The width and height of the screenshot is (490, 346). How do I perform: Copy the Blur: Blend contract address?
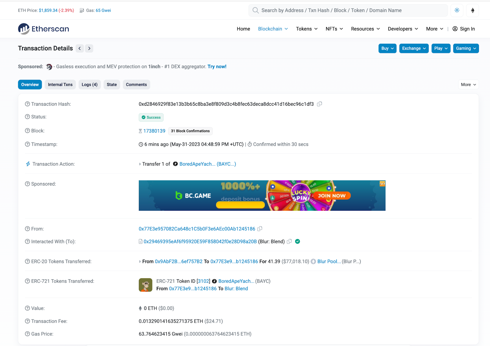[289, 242]
